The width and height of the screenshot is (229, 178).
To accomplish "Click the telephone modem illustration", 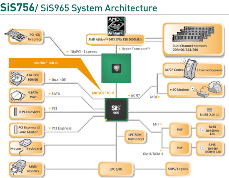I will (x=209, y=89).
